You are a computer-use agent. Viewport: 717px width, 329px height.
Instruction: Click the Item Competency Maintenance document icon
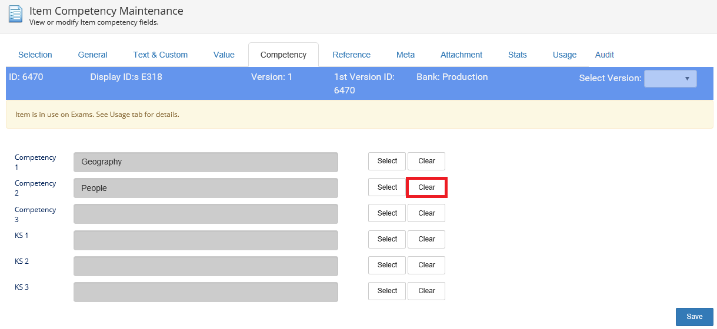(15, 14)
